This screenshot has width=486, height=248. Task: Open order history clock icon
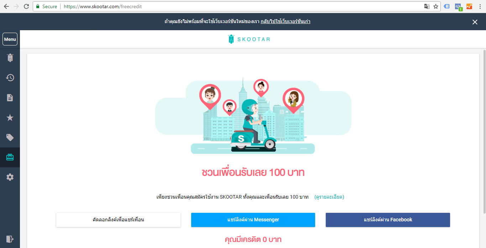10,78
